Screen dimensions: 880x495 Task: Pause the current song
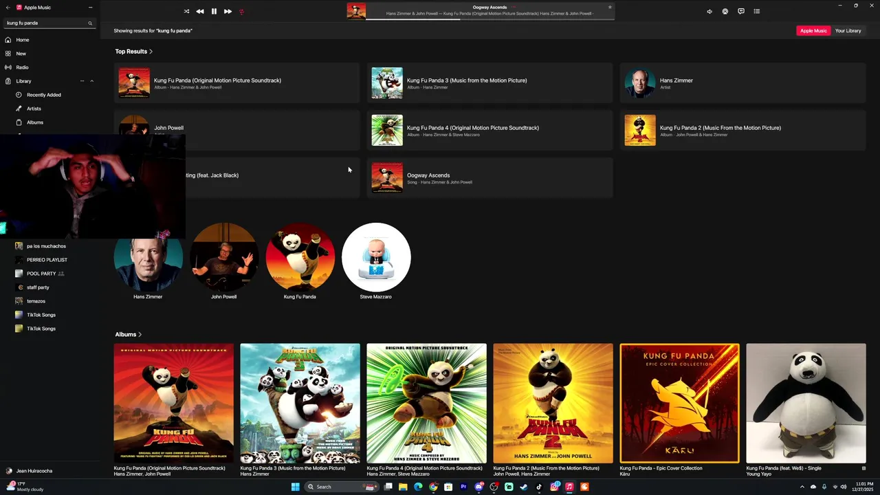click(214, 11)
